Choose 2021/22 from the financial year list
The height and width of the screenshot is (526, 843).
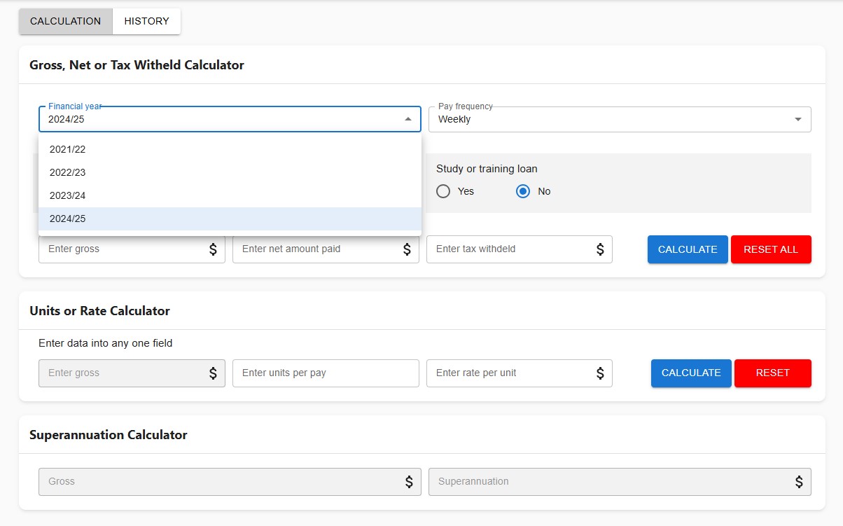[67, 149]
